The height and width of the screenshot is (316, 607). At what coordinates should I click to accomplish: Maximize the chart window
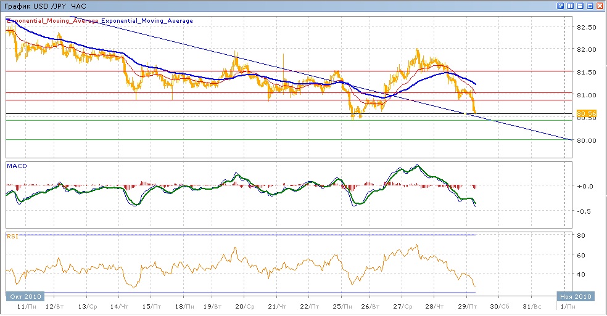coord(590,5)
